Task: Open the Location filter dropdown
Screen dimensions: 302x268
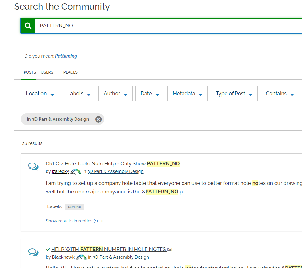Action: (40, 93)
